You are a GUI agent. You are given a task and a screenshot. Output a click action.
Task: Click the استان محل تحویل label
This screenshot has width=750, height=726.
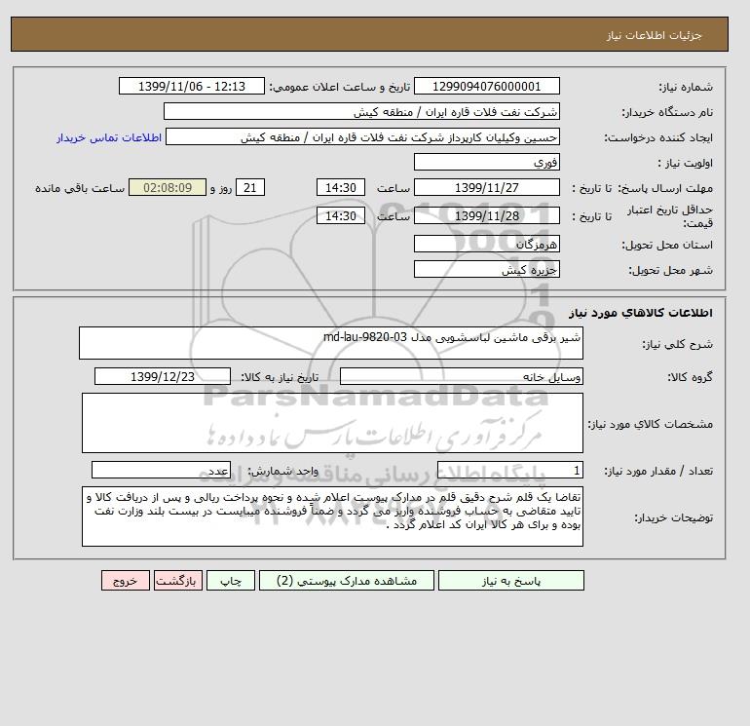tap(667, 245)
